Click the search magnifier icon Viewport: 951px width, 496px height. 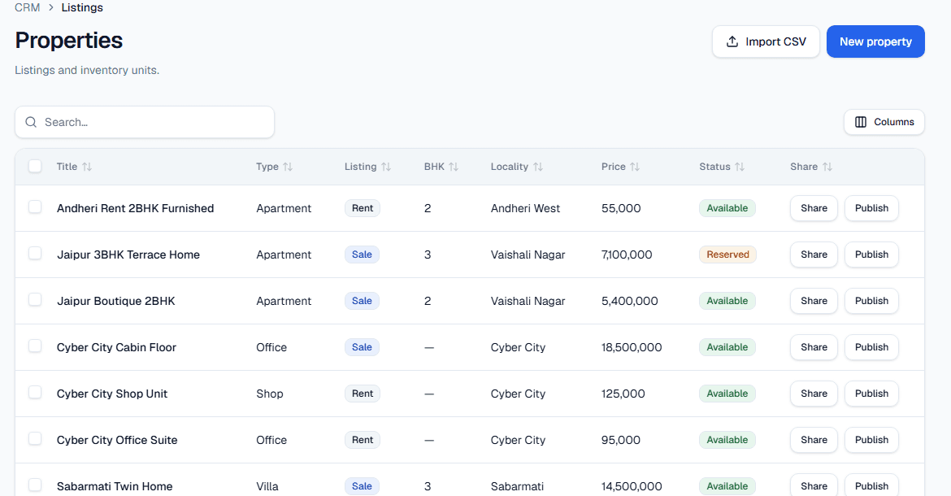31,122
